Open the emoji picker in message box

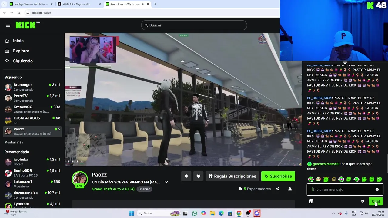(377, 190)
